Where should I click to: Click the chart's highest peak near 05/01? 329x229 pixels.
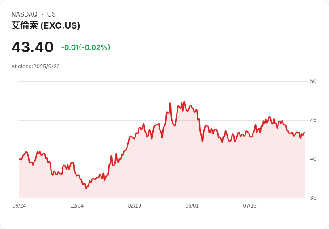coord(184,102)
